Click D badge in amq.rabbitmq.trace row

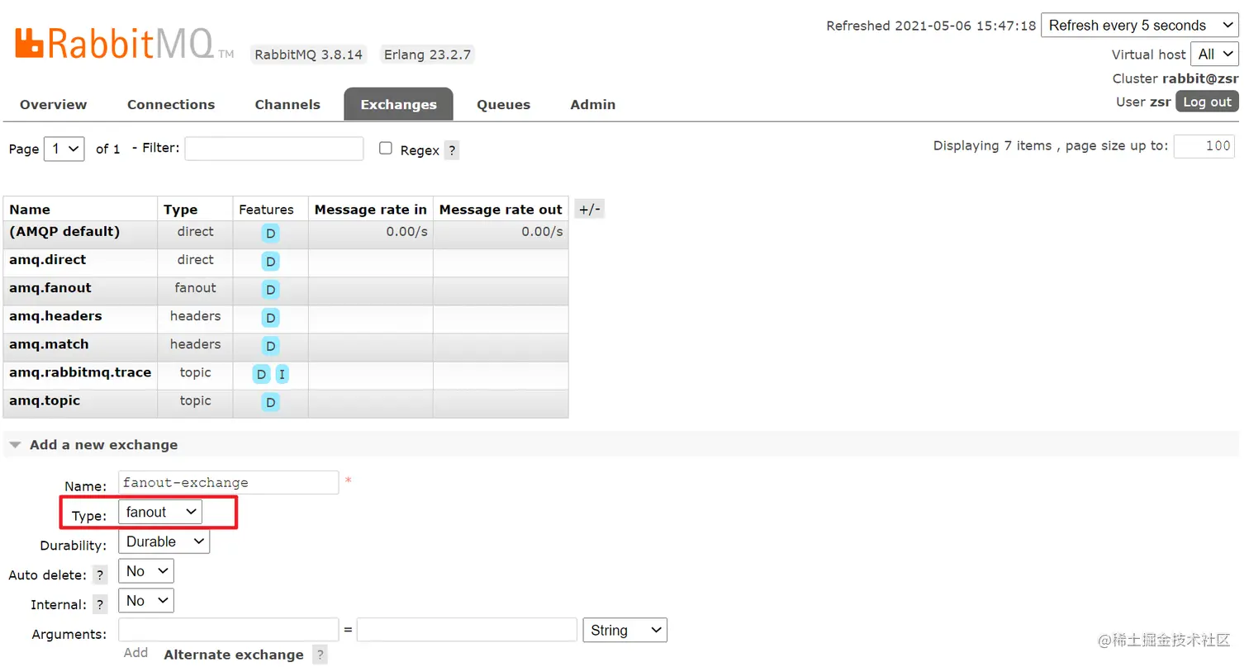[x=261, y=375]
